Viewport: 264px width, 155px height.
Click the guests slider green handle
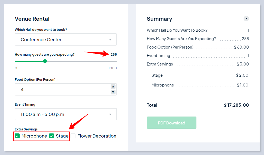(45, 61)
